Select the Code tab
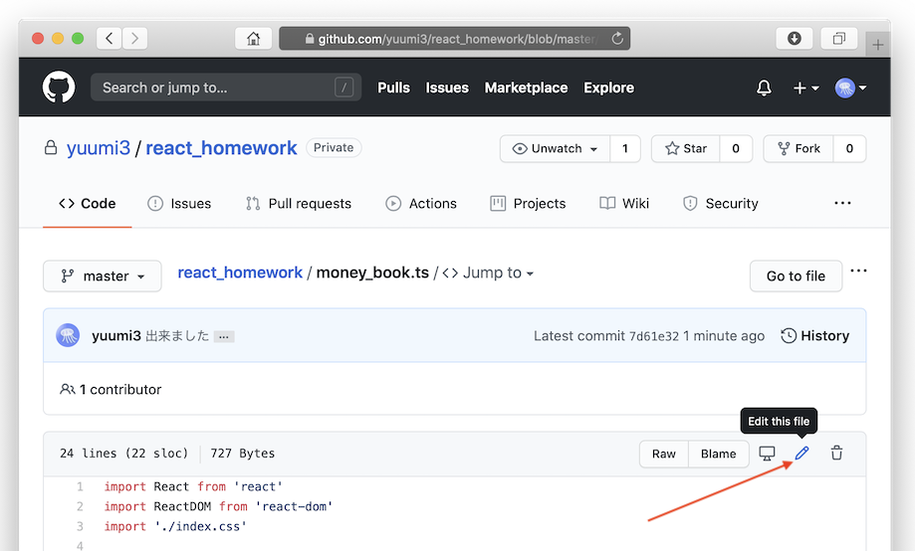The height and width of the screenshot is (551, 915). pyautogui.click(x=88, y=204)
